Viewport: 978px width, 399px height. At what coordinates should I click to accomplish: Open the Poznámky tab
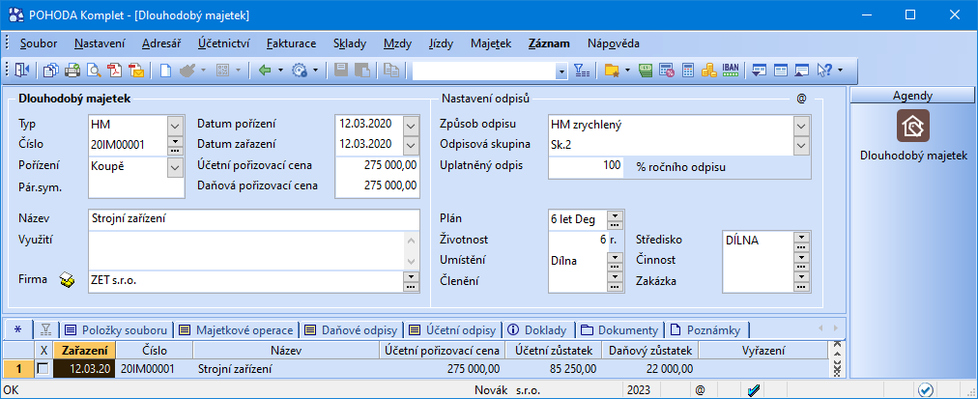[x=706, y=329]
